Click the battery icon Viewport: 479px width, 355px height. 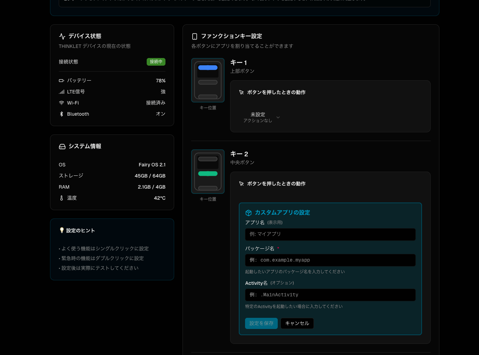(62, 81)
